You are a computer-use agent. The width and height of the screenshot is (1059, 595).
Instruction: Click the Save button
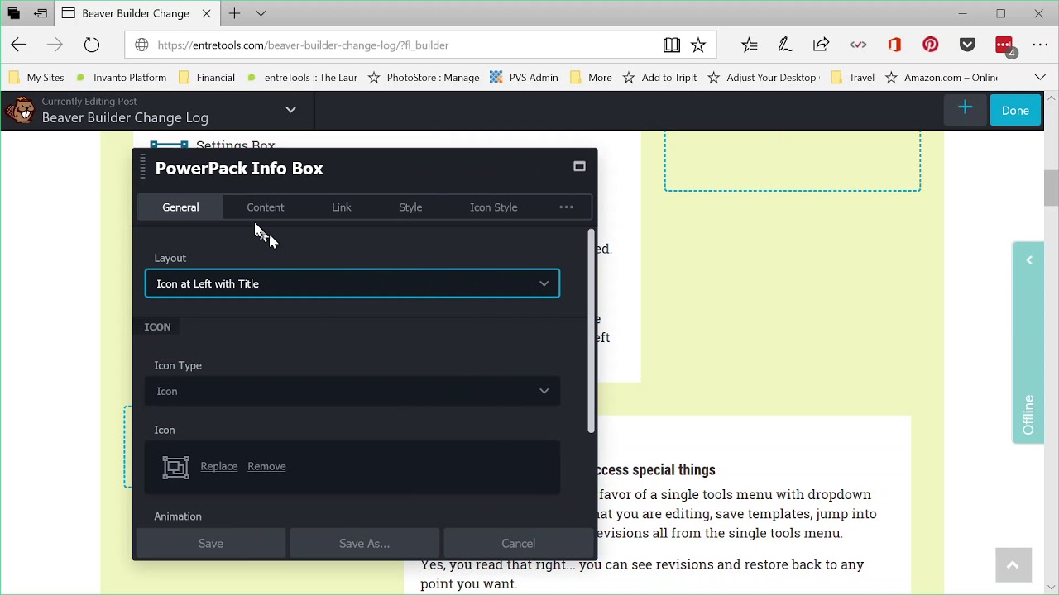pos(211,543)
